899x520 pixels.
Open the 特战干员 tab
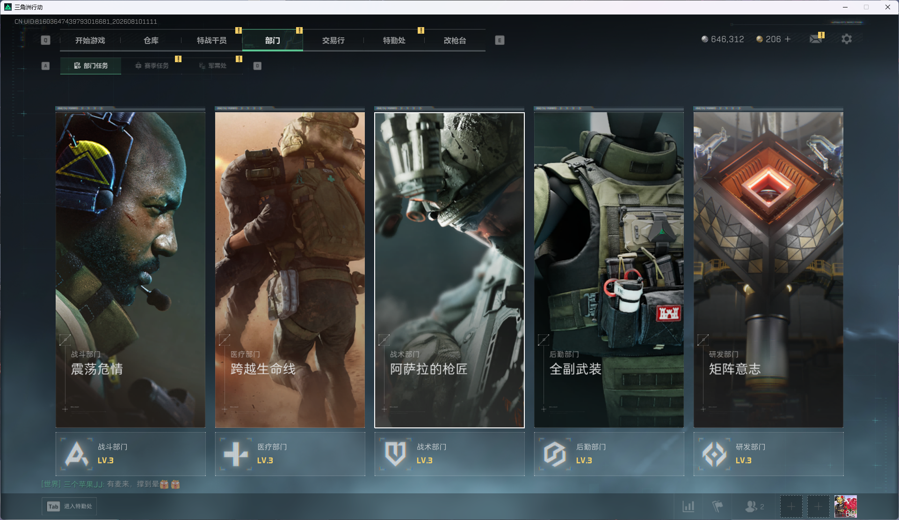tap(212, 40)
